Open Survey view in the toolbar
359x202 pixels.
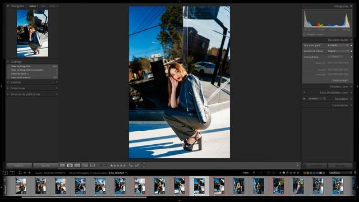click(85, 166)
